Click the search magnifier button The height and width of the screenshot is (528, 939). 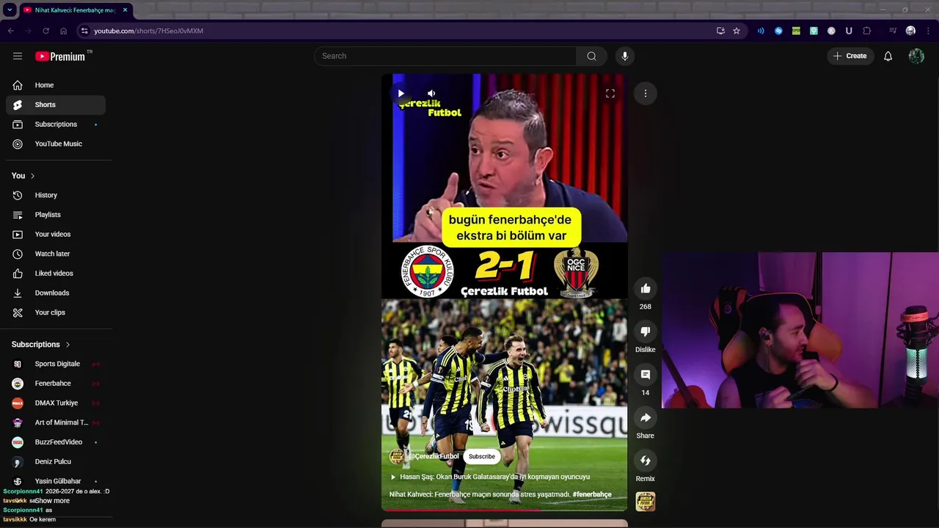591,56
